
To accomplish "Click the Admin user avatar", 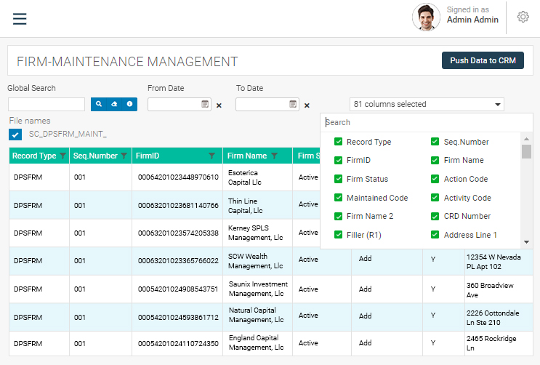I will coord(426,17).
